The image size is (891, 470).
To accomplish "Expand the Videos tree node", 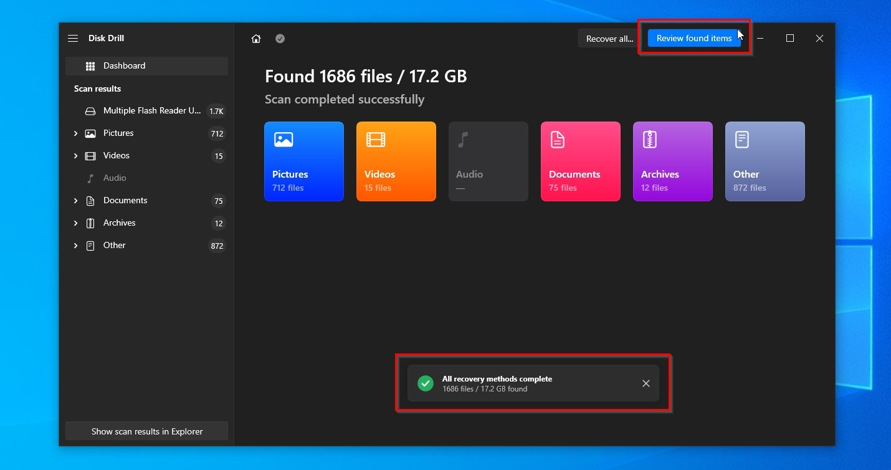I will (x=75, y=156).
